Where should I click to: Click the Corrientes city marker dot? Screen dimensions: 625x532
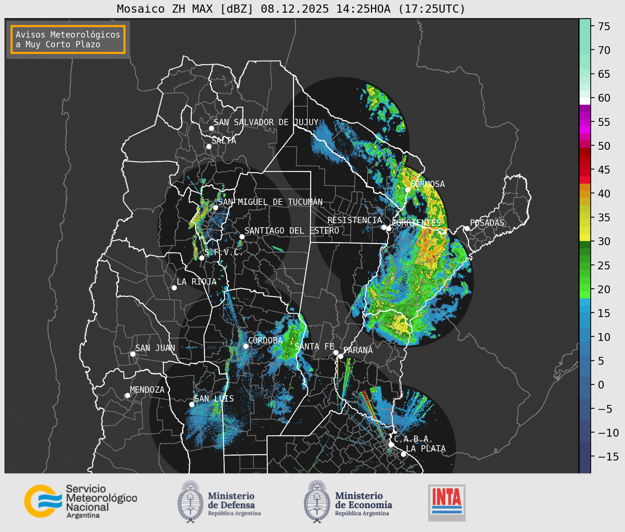(x=389, y=228)
